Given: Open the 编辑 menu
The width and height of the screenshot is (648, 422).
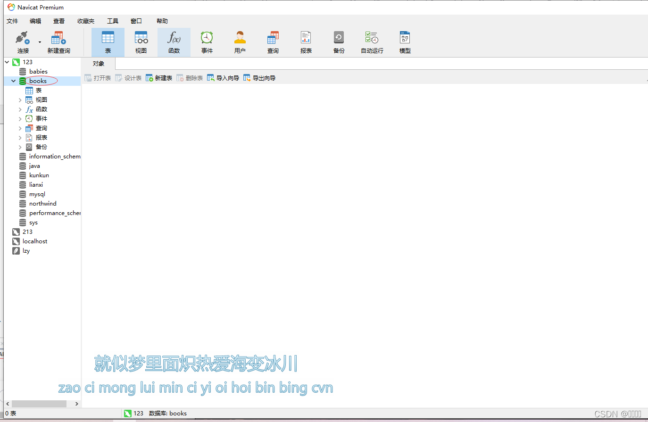Looking at the screenshot, I should click(x=35, y=21).
